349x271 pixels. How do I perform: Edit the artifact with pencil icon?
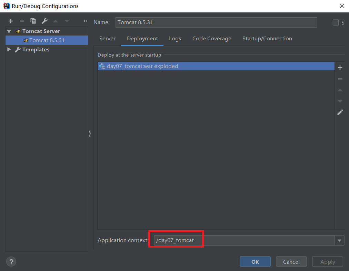pos(340,112)
